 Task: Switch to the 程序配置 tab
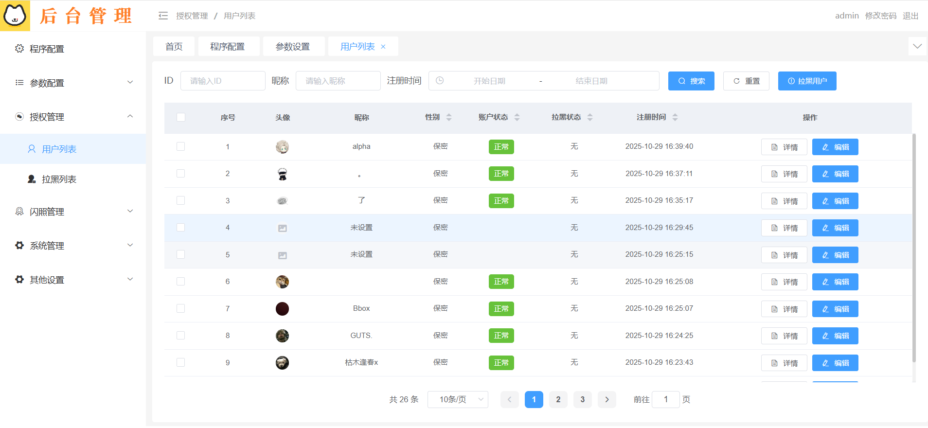[x=228, y=47]
